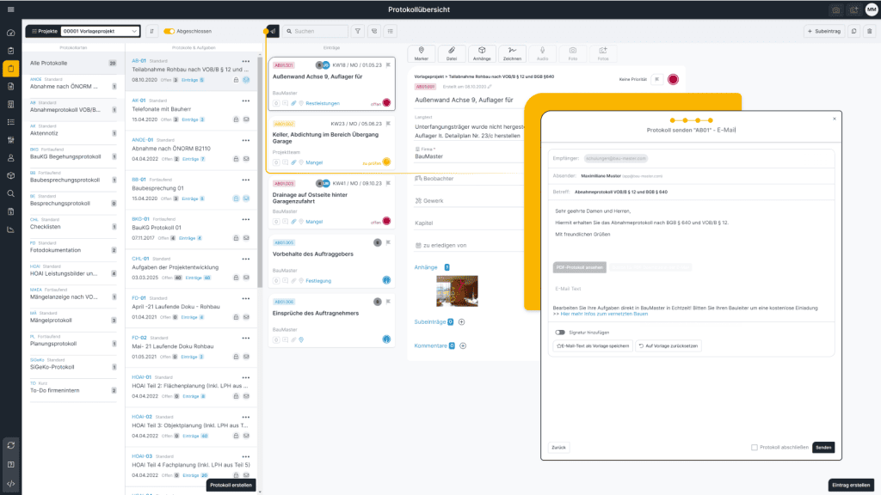
Task: Open three-dot menu for AB-01 protocol
Action: coord(246,62)
